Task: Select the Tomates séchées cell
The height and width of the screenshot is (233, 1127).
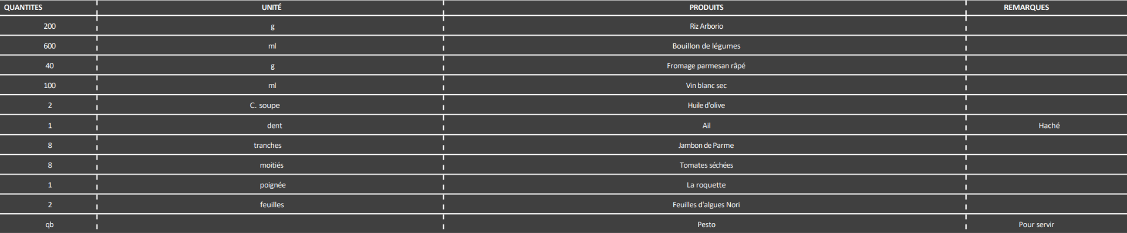Action: [706, 166]
